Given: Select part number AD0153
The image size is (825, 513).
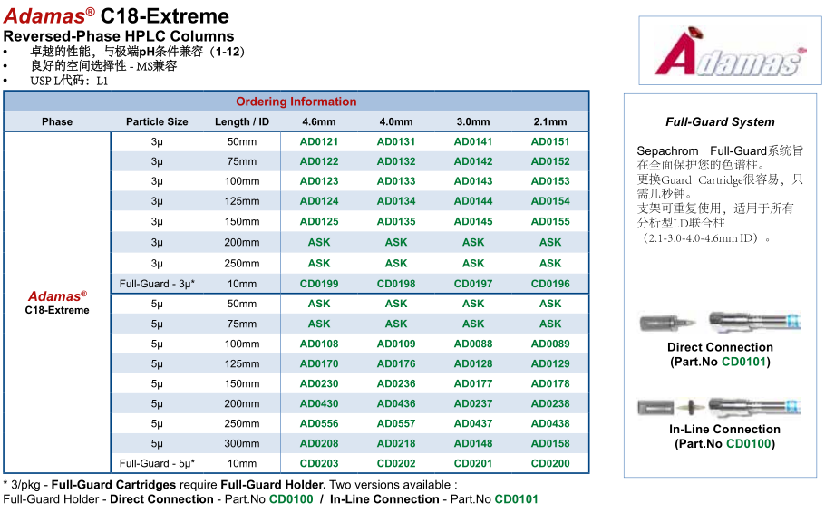Looking at the screenshot, I should point(550,181).
